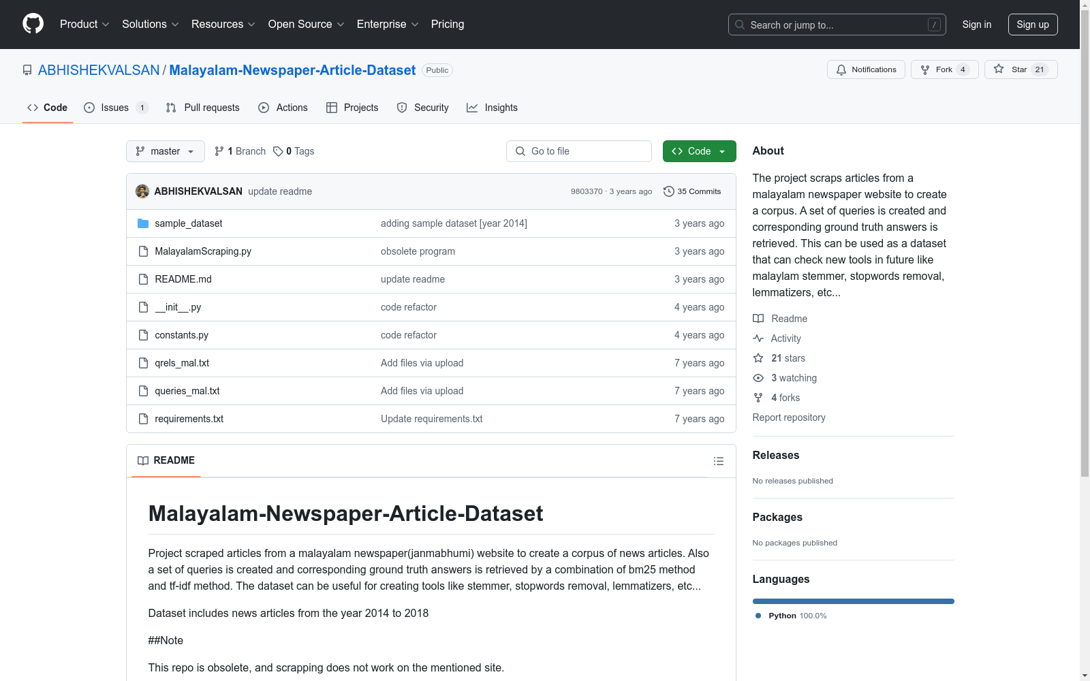This screenshot has height=681, width=1090.
Task: Open the Notifications button
Action: pyautogui.click(x=866, y=69)
